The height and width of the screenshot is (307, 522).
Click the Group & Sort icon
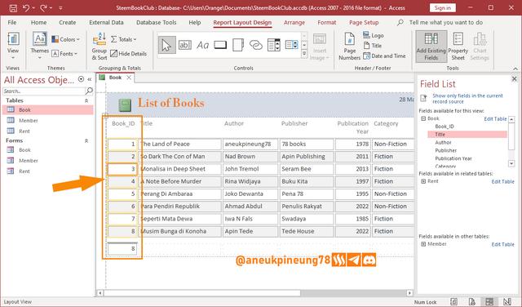click(x=100, y=47)
